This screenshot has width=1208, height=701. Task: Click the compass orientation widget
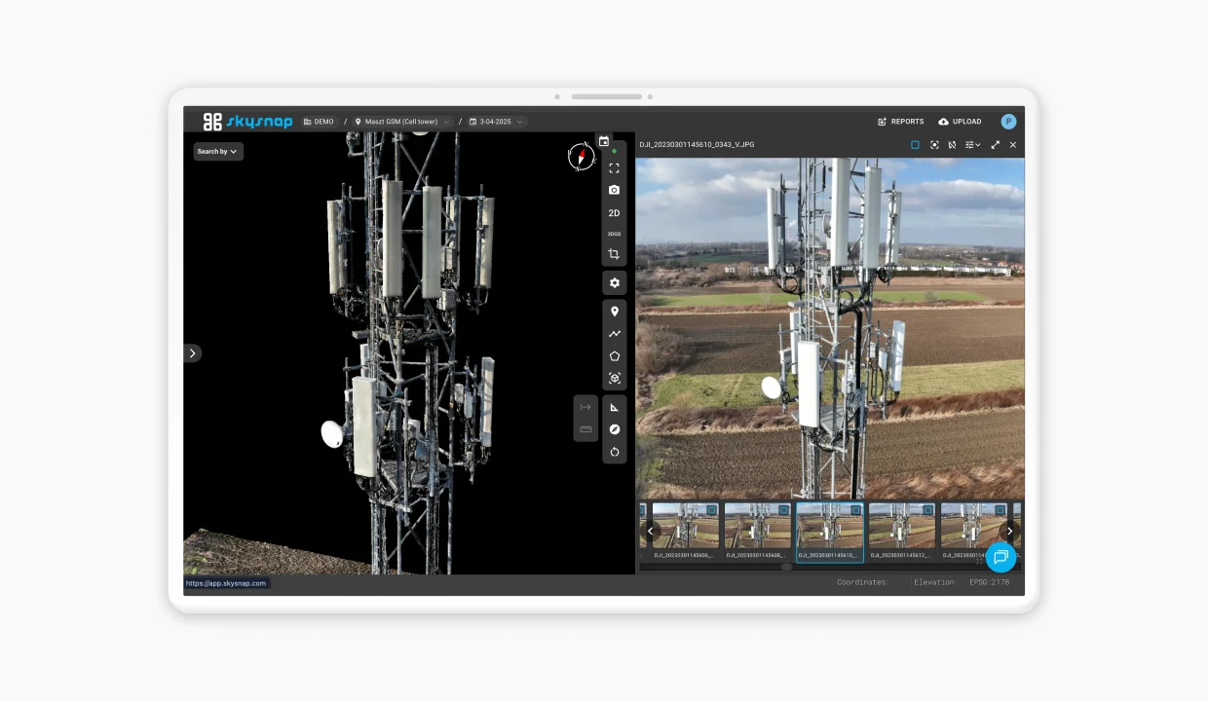point(582,157)
